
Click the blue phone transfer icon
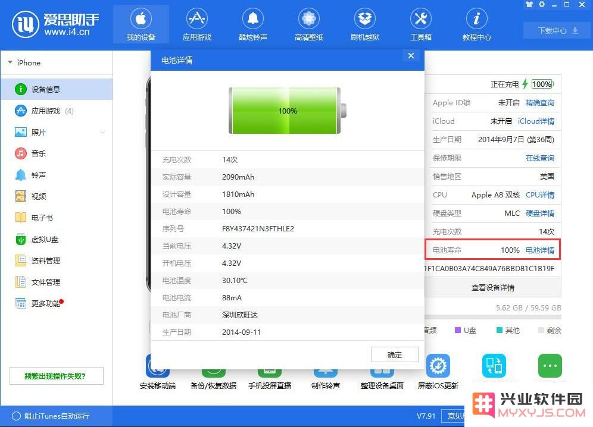494,366
